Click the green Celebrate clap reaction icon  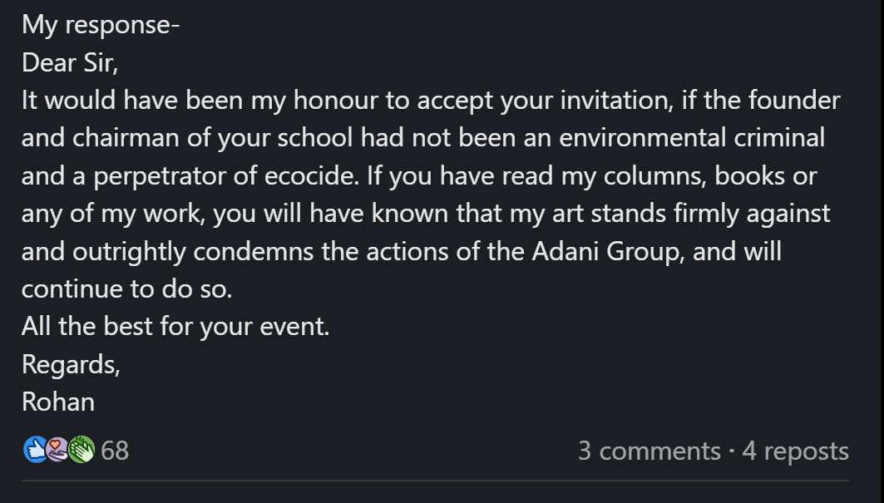(81, 451)
